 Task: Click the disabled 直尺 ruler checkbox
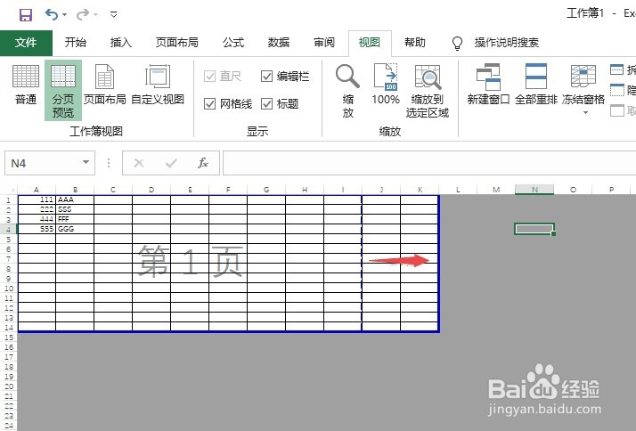209,76
